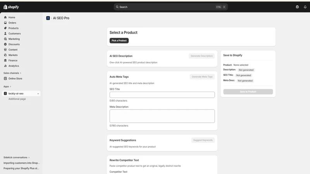Click the 'AI SEO Pro' breadcrumb title
This screenshot has width=310, height=174.
(x=61, y=18)
